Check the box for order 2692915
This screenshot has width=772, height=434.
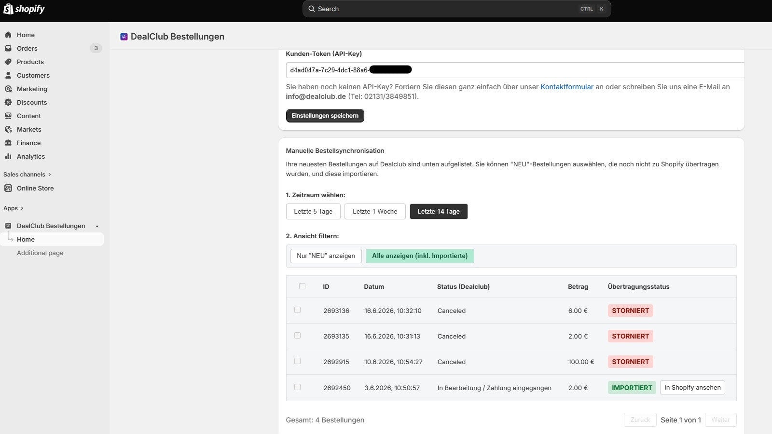click(x=297, y=361)
